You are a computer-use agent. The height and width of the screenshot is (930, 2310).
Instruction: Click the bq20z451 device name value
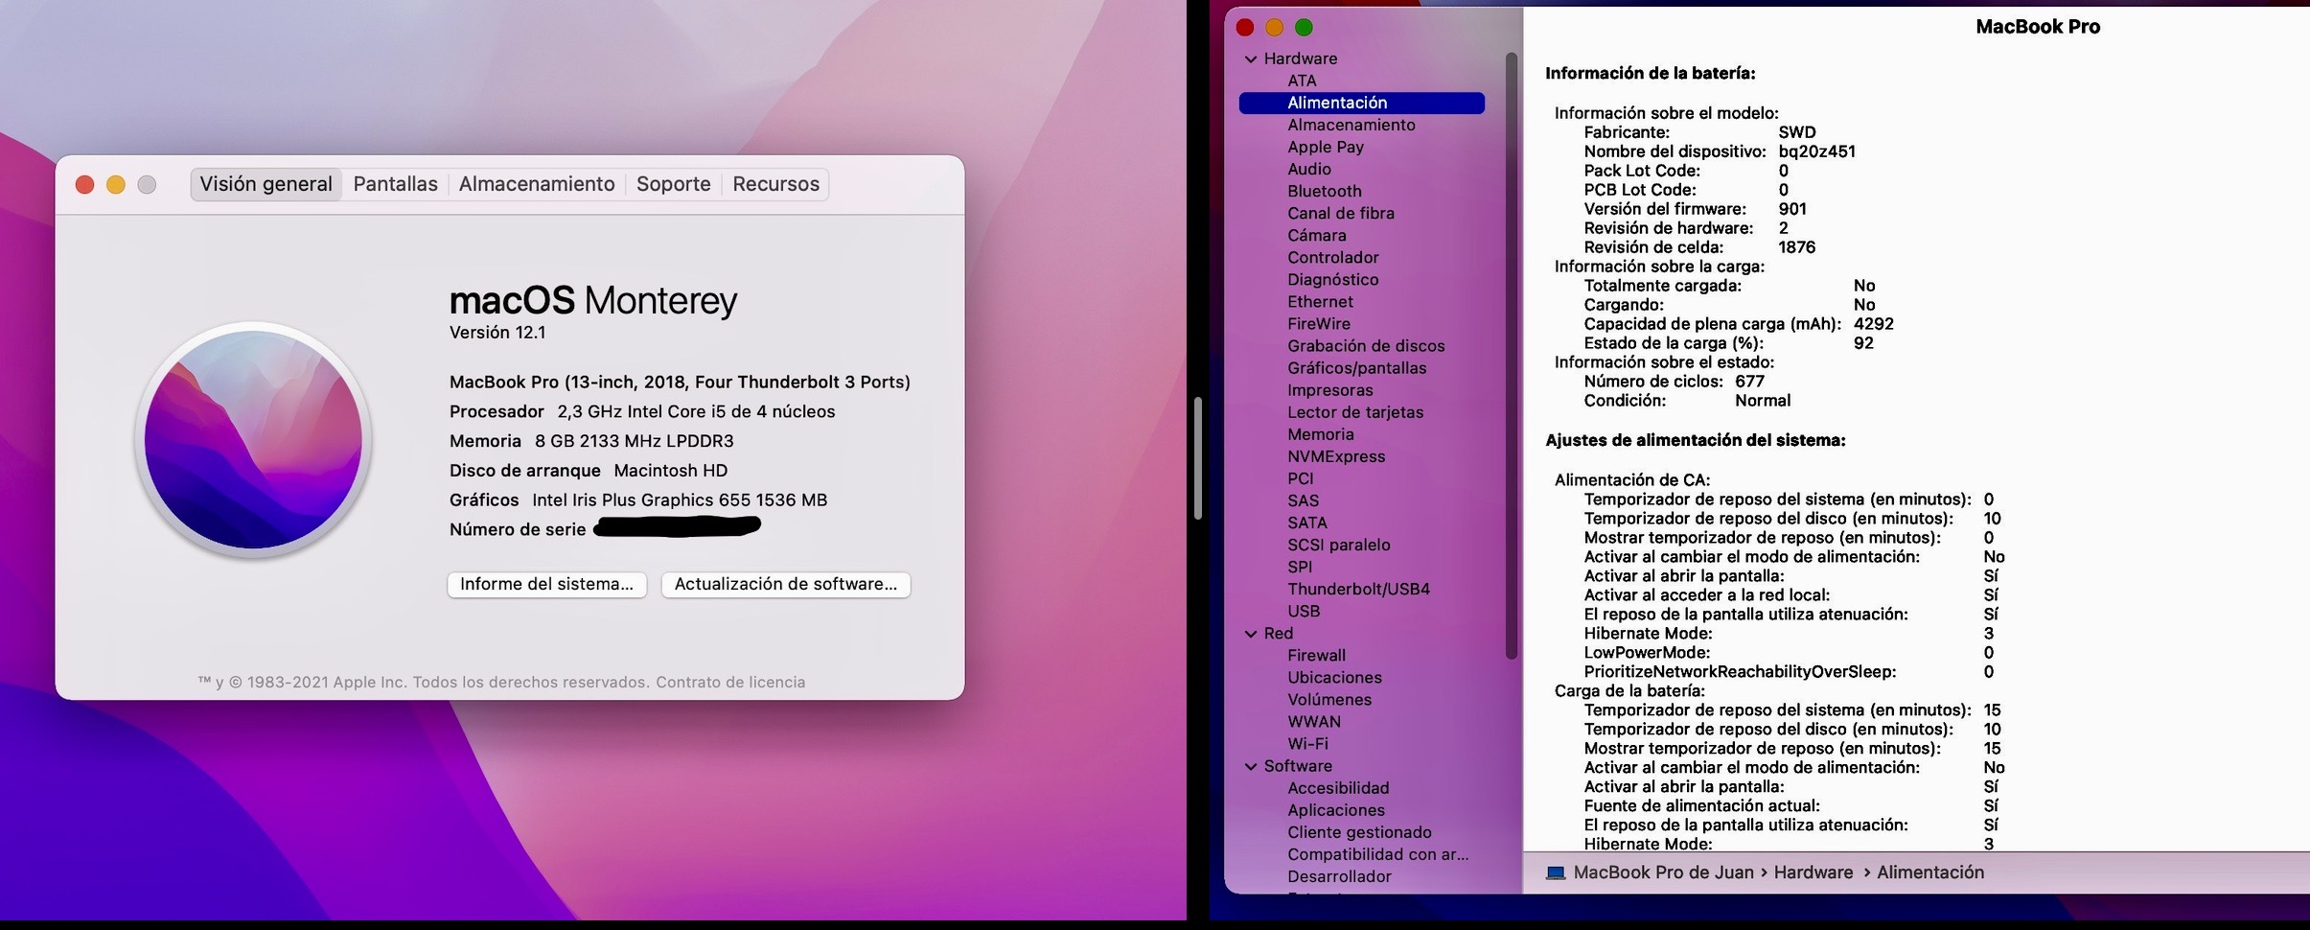tap(1816, 151)
